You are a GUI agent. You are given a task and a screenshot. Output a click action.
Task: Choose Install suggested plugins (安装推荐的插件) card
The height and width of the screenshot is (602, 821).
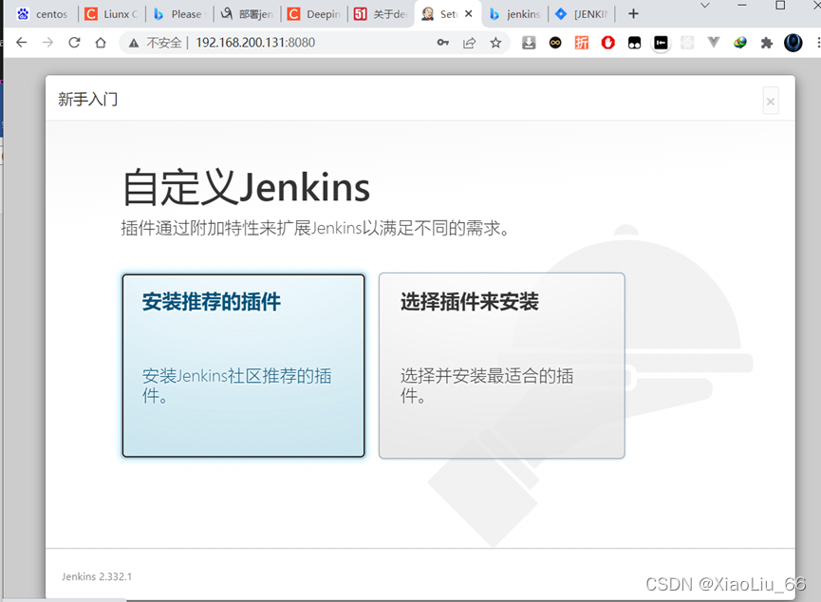coord(244,366)
